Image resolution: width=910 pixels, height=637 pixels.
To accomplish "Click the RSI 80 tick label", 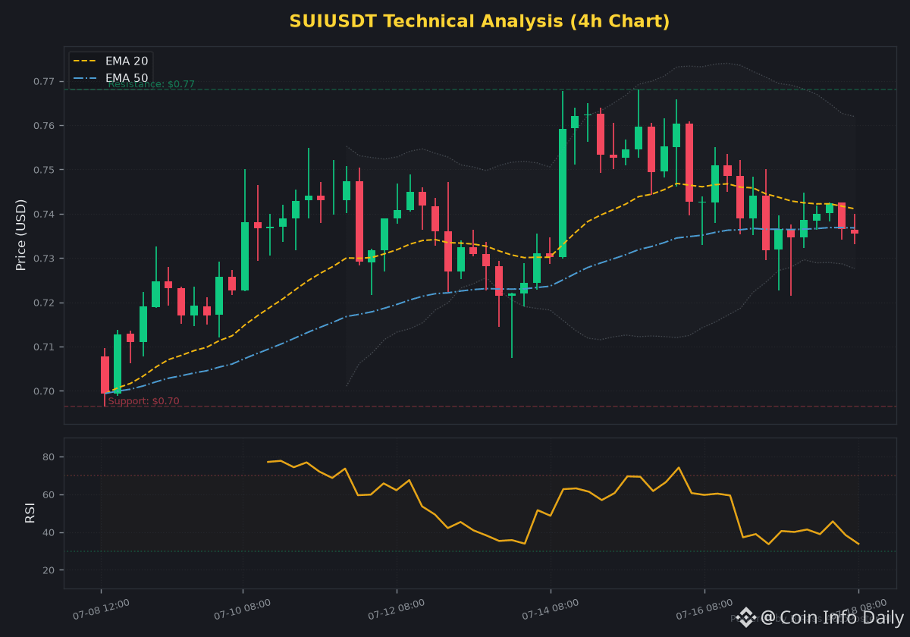I will [x=49, y=457].
